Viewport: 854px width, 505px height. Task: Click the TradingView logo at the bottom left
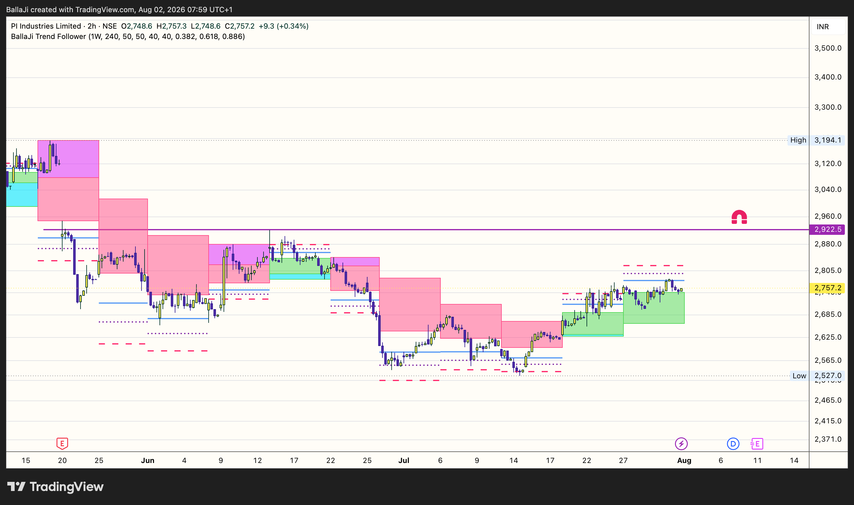click(55, 487)
